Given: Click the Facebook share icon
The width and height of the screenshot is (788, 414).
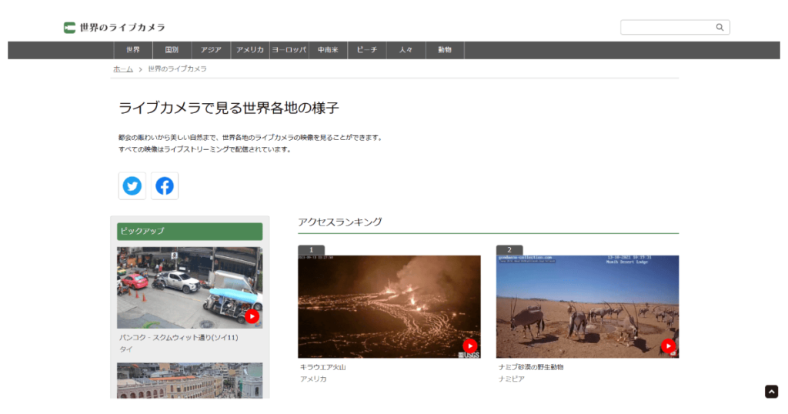Looking at the screenshot, I should coord(165,186).
